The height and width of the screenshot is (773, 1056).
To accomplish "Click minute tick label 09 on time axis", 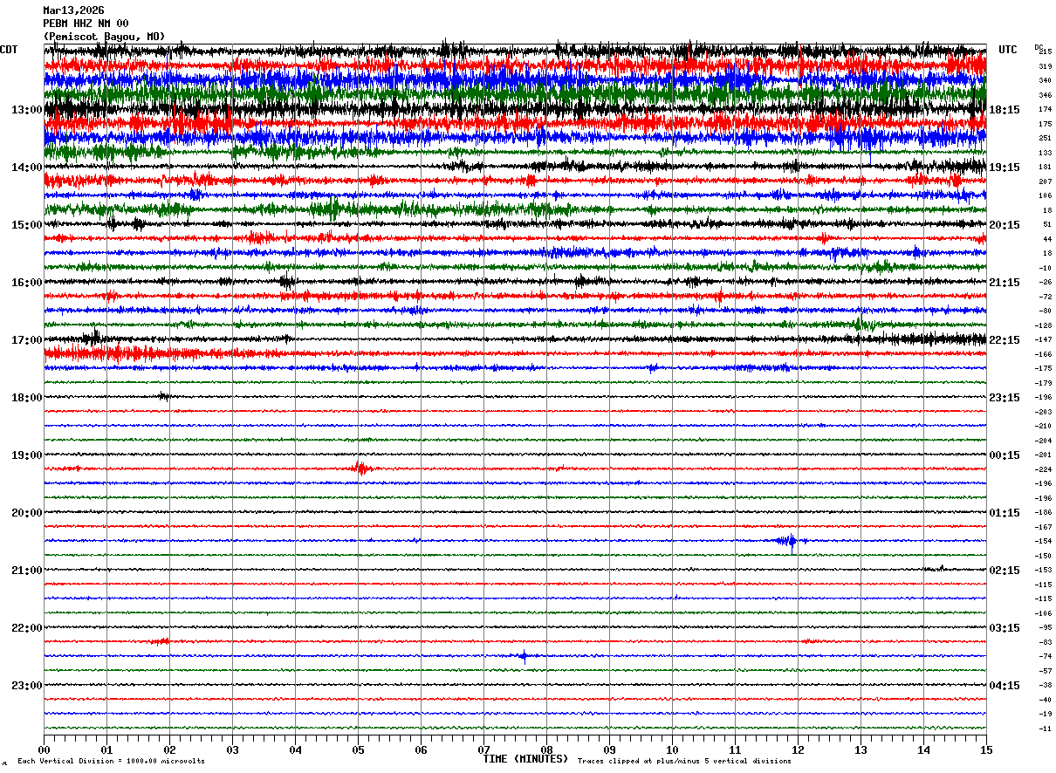I will tap(609, 749).
